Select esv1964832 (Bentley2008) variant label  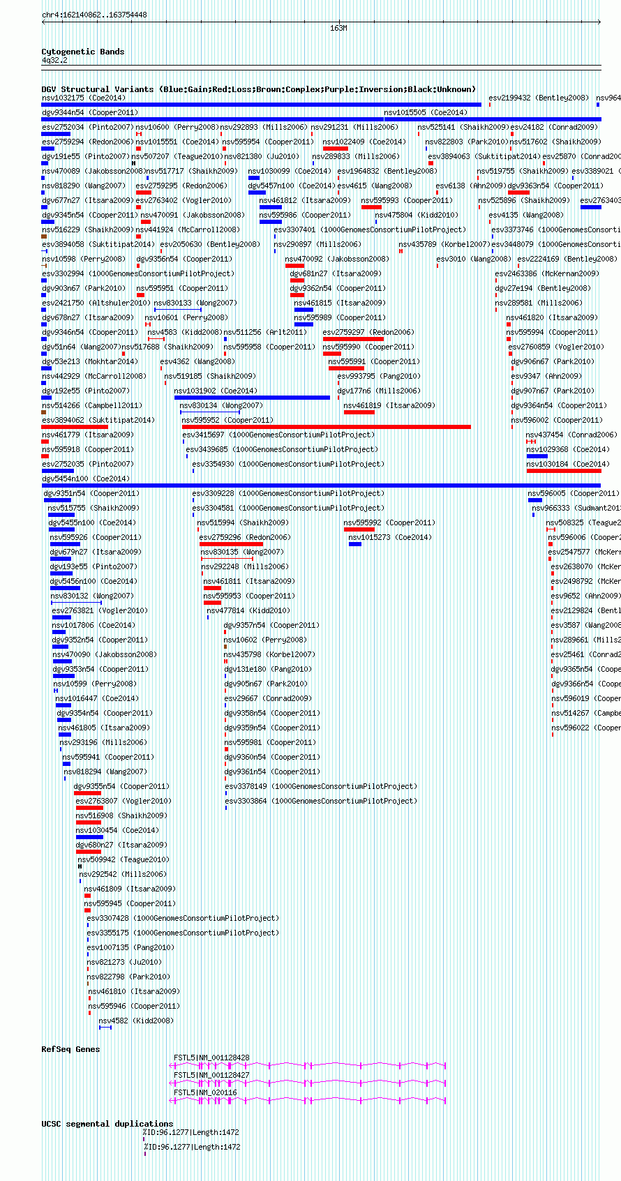pyautogui.click(x=387, y=171)
